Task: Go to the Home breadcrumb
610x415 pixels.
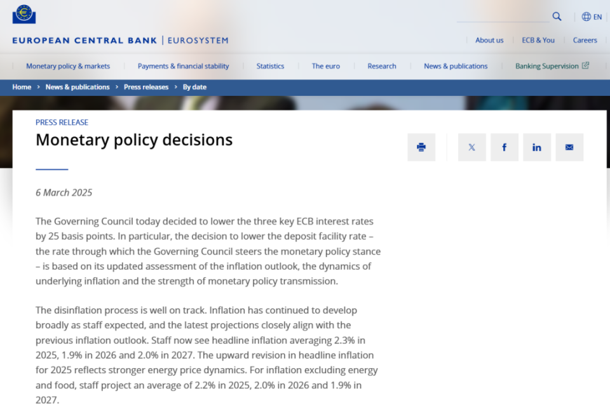Action: pyautogui.click(x=22, y=87)
